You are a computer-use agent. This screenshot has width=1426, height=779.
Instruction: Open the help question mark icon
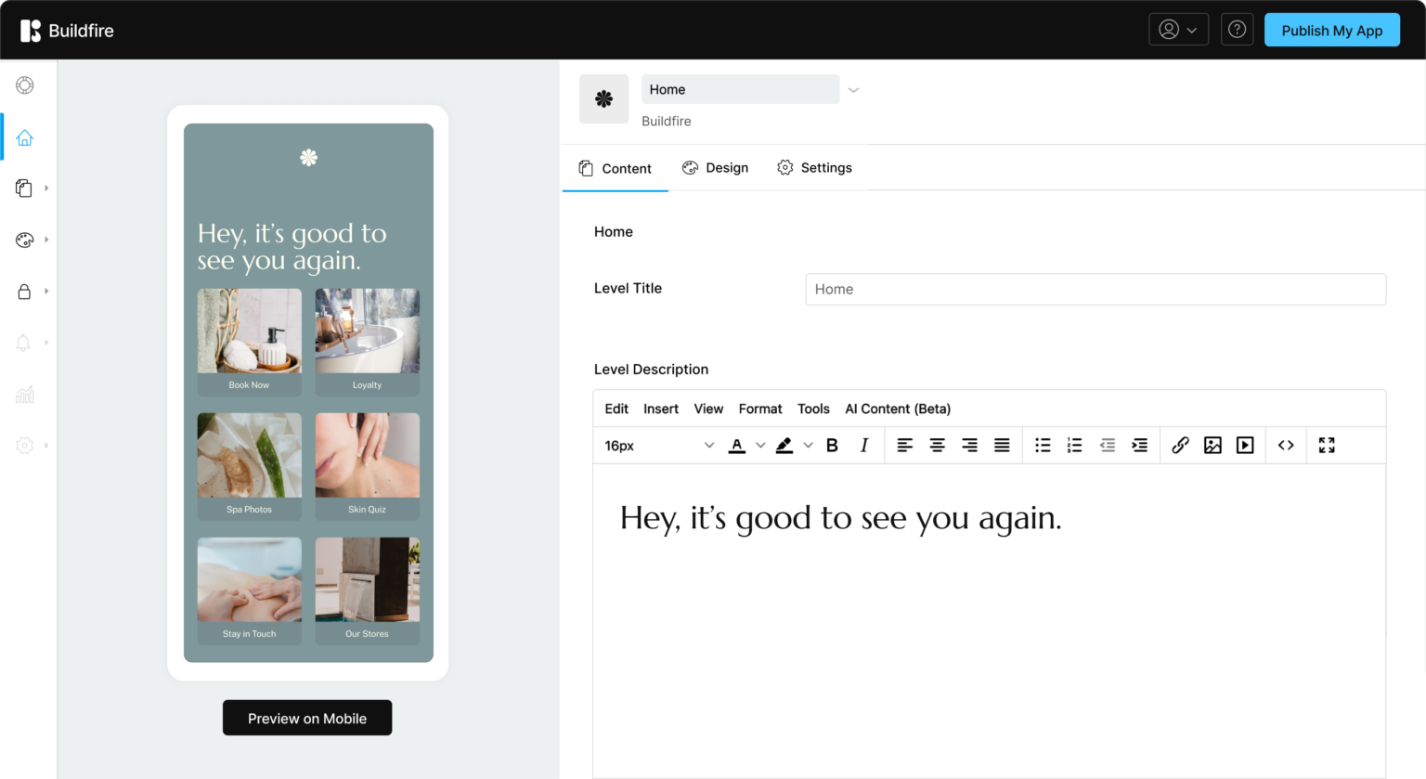click(1237, 30)
